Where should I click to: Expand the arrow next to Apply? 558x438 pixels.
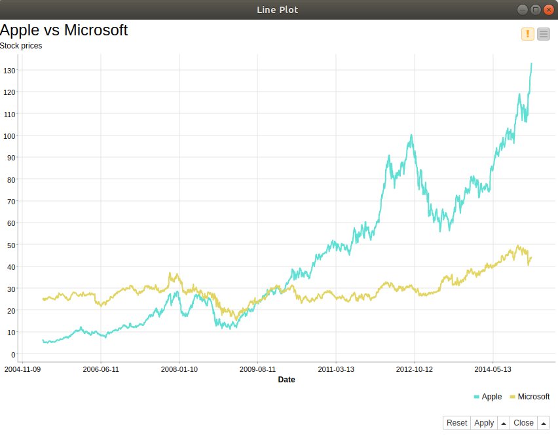(x=504, y=423)
